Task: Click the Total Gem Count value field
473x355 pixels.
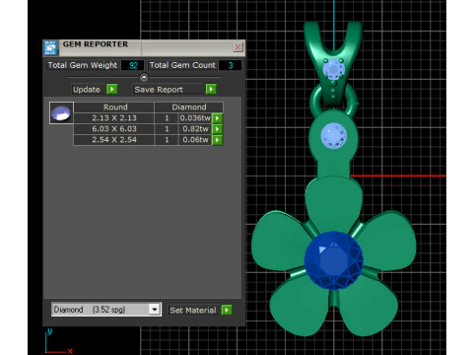Action: click(x=231, y=65)
